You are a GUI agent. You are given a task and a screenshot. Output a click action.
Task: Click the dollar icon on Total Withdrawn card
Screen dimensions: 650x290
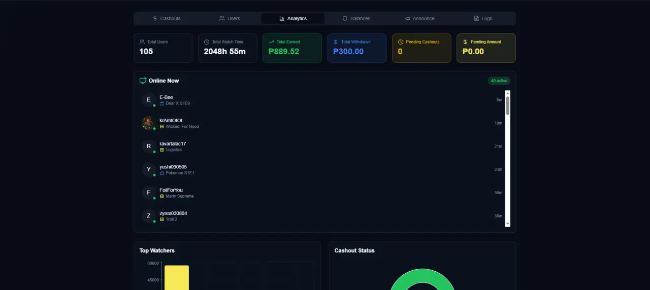coord(336,42)
